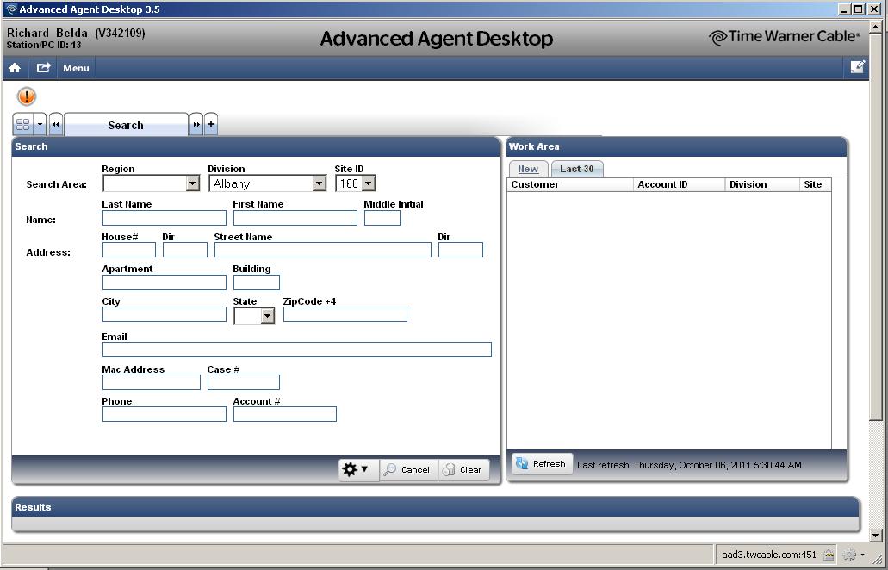This screenshot has height=570, width=888.
Task: Click the Time Warner Cable logo
Action: click(785, 37)
